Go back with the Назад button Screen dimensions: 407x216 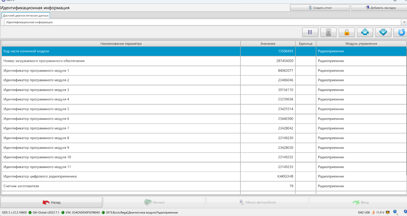51,202
